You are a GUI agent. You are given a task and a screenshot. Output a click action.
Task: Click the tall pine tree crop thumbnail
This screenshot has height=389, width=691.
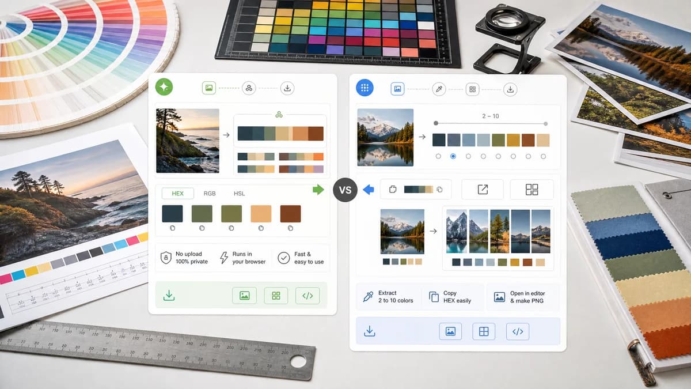499,231
